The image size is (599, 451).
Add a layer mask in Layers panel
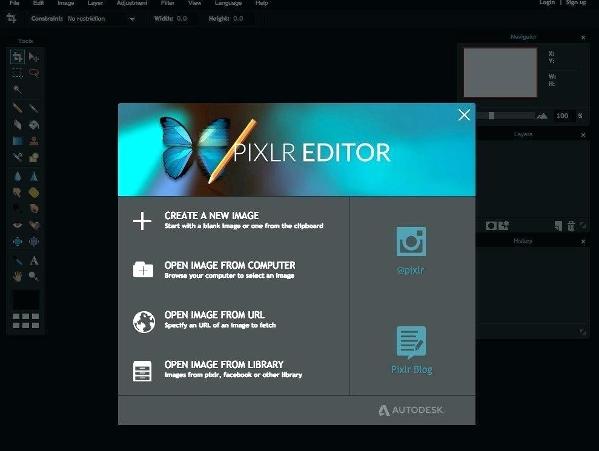(x=491, y=226)
